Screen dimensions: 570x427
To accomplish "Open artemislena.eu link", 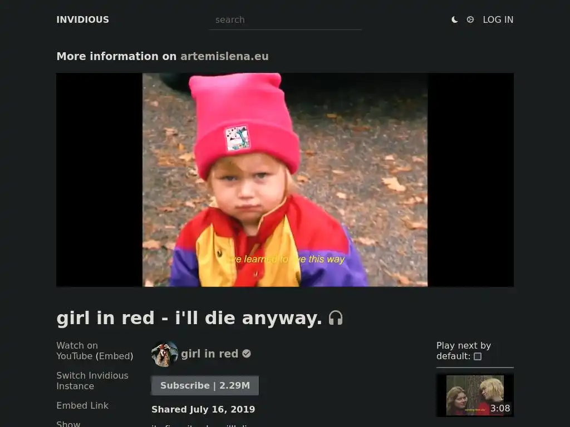I will tap(224, 56).
